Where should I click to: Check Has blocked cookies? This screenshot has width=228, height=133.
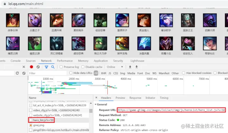(x=183, y=73)
